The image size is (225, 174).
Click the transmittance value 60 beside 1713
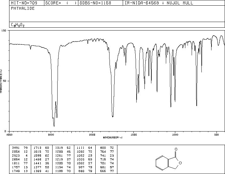coord(47,148)
